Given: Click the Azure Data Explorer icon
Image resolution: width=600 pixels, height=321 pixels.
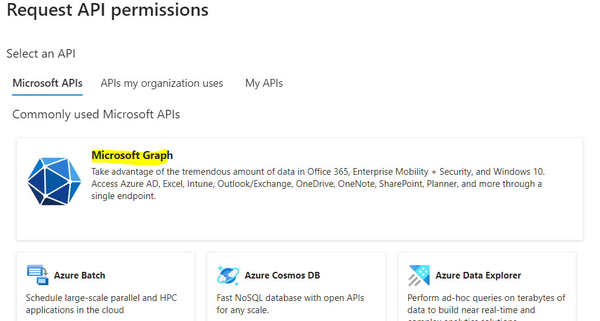Looking at the screenshot, I should coord(419,275).
